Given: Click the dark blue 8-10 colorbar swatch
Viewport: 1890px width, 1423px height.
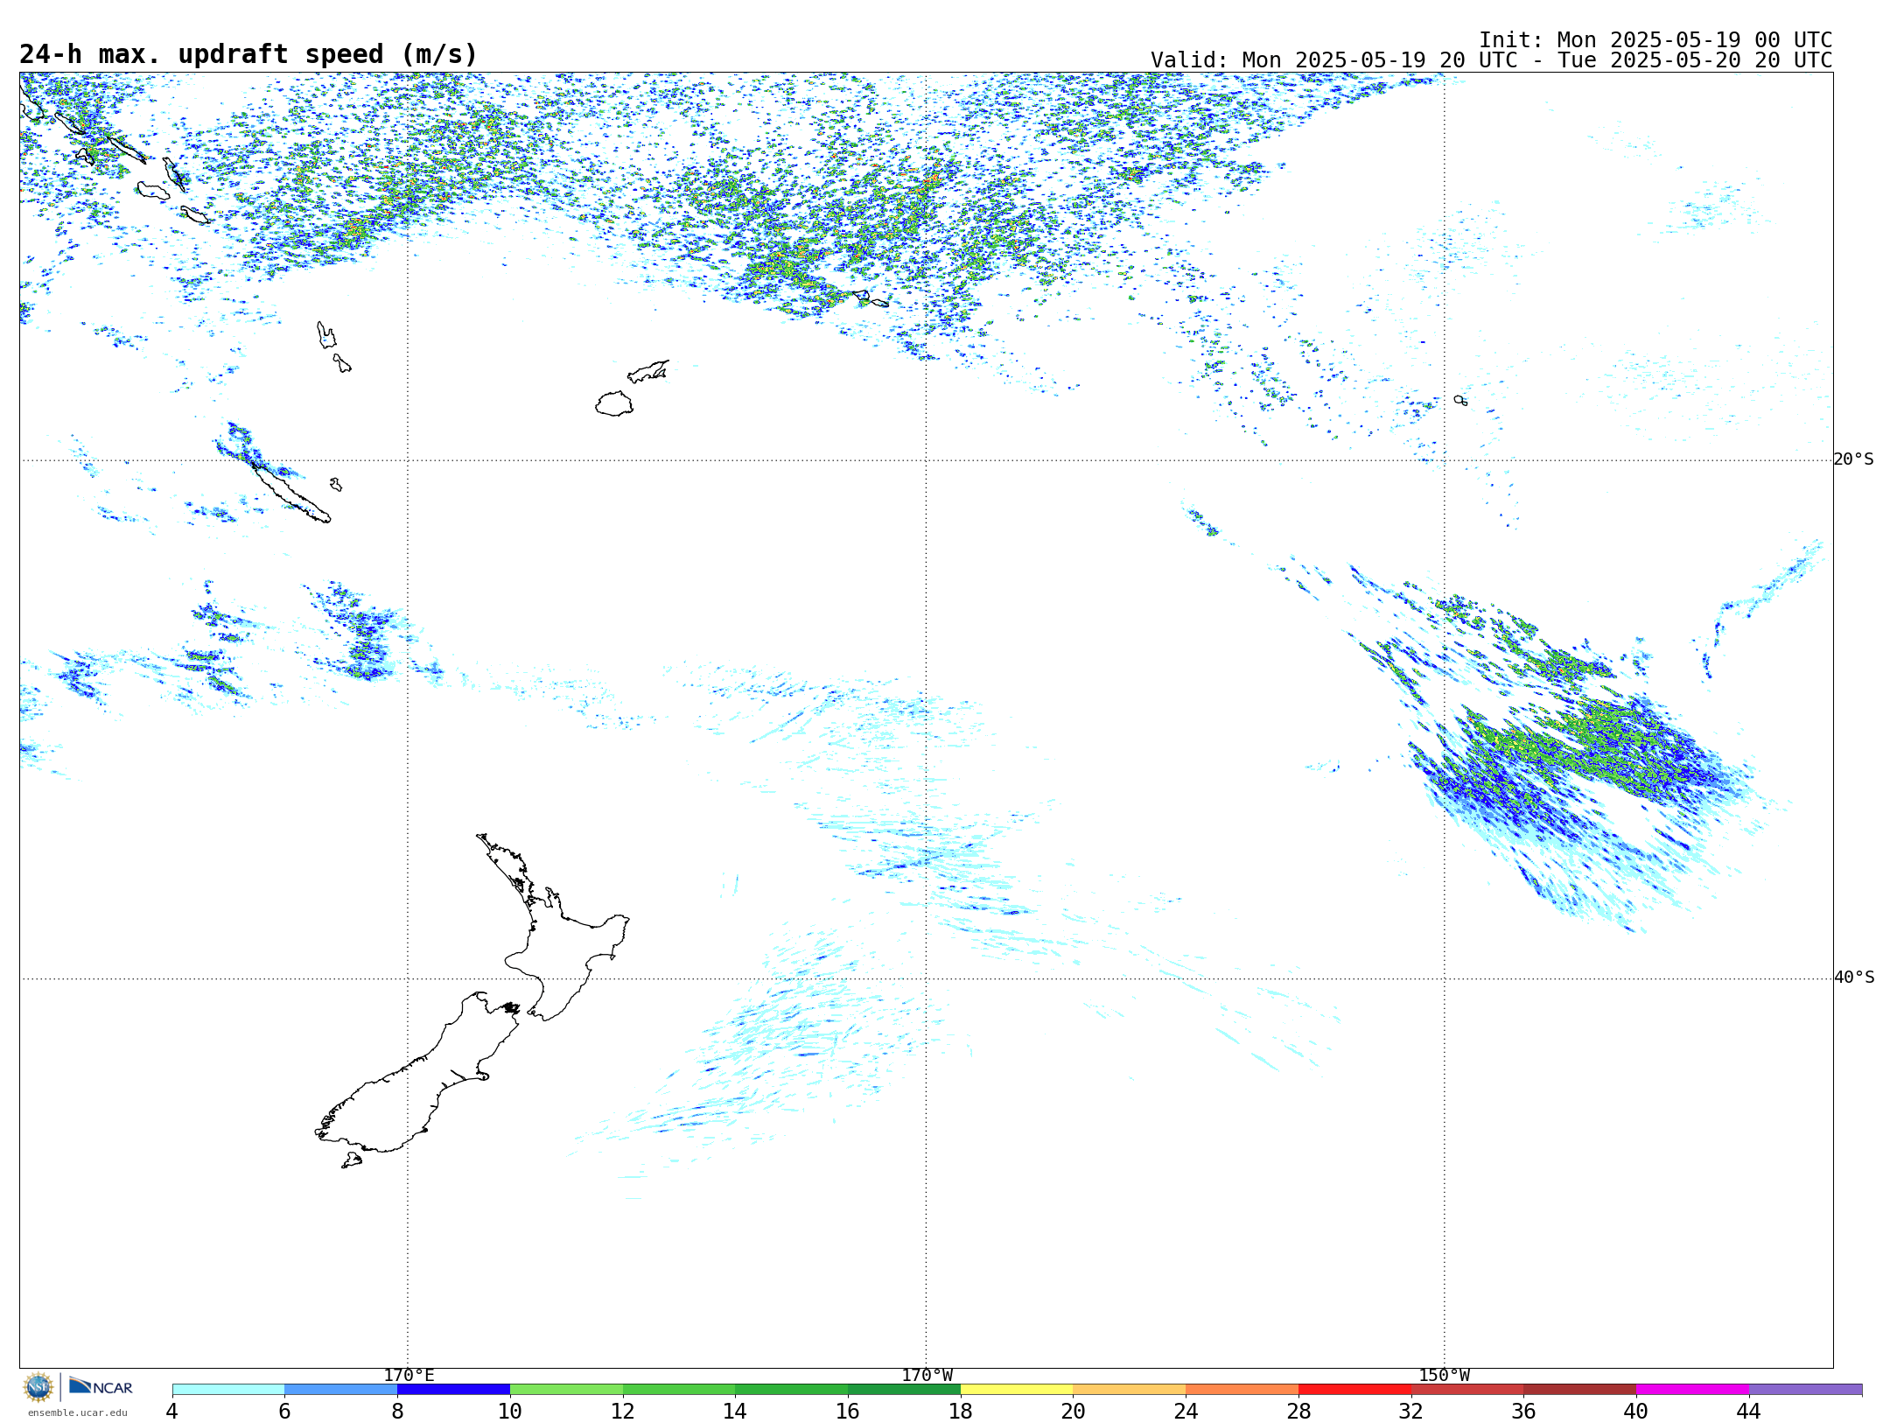Looking at the screenshot, I should pos(453,1390).
